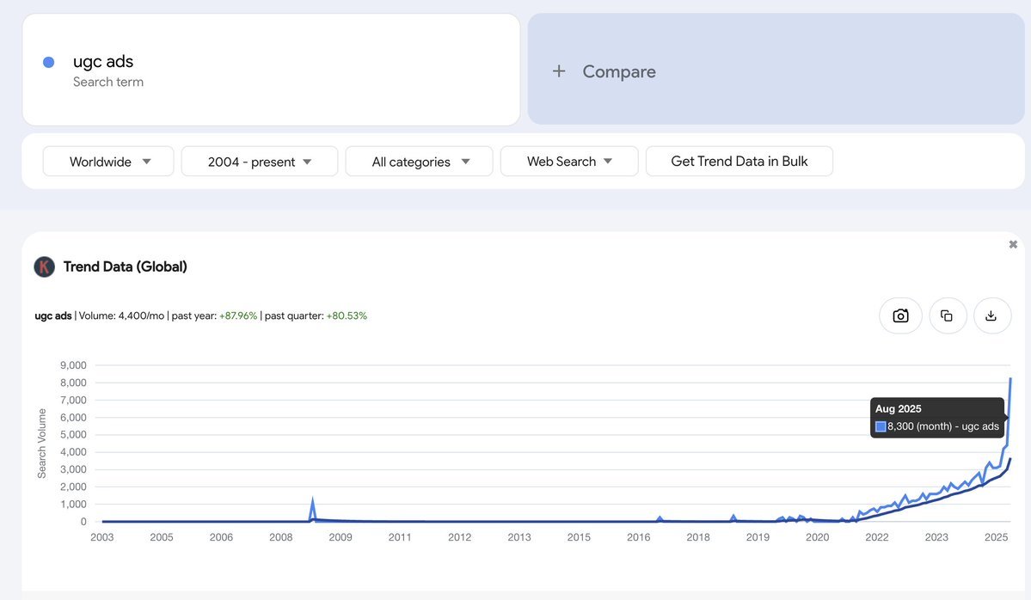Expand the 2004 - present date range
The image size is (1031, 600).
pos(259,162)
